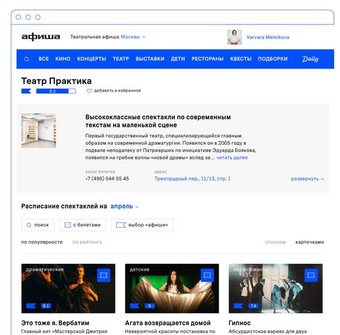
Task: Click the афиша logo
Action: pyautogui.click(x=41, y=37)
